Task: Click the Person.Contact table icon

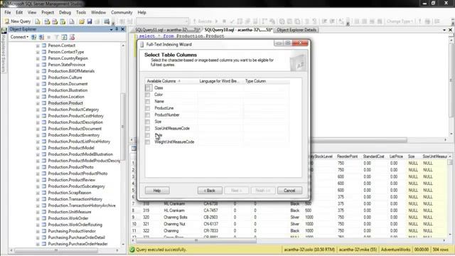Action: [x=44, y=46]
